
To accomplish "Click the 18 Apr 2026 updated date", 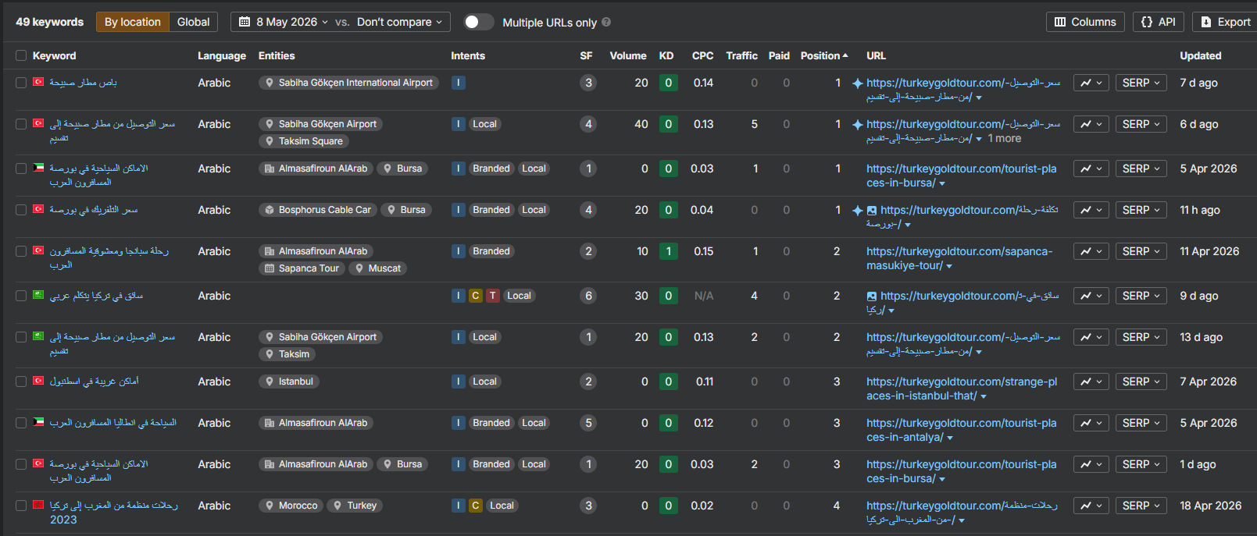I will 1210,506.
